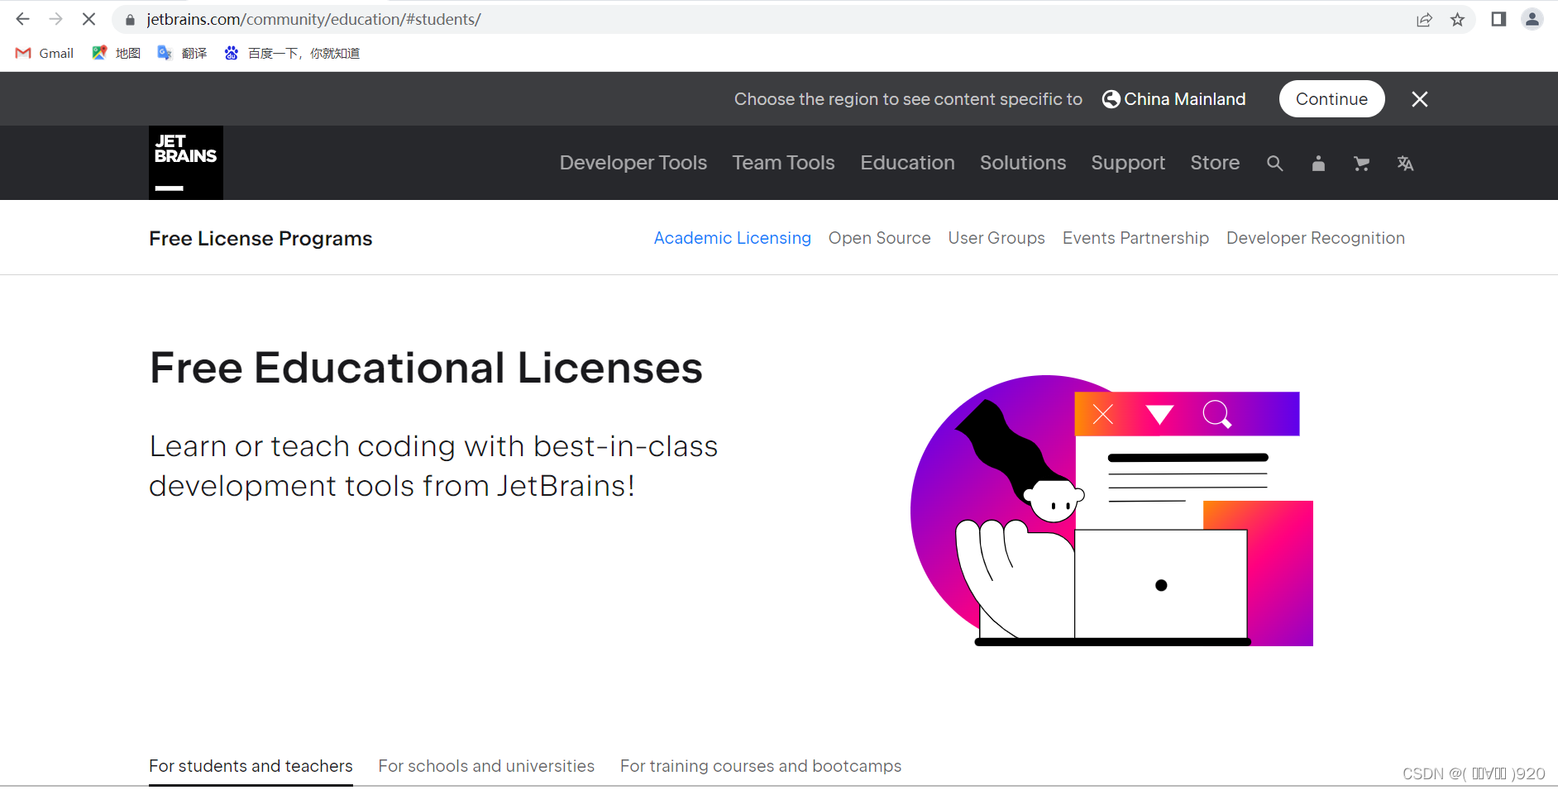Open the Store menu
The image size is (1558, 790).
click(x=1215, y=163)
